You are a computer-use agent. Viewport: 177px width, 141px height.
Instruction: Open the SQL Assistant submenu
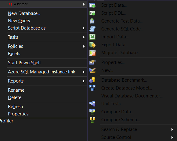point(44,4)
